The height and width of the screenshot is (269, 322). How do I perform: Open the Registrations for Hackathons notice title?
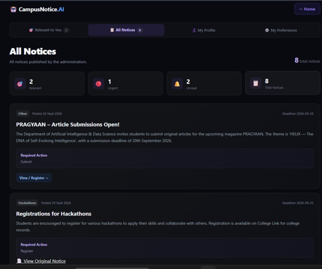pyautogui.click(x=54, y=214)
